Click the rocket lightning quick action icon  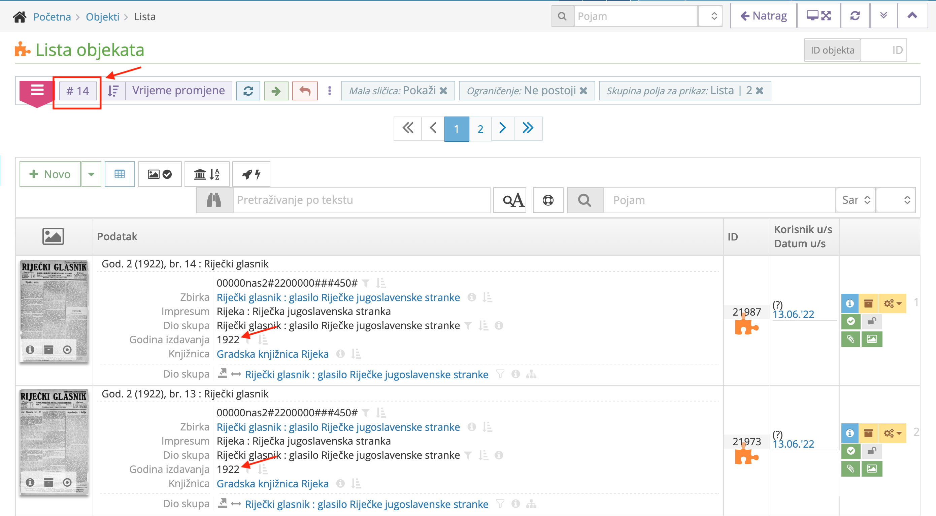(251, 174)
